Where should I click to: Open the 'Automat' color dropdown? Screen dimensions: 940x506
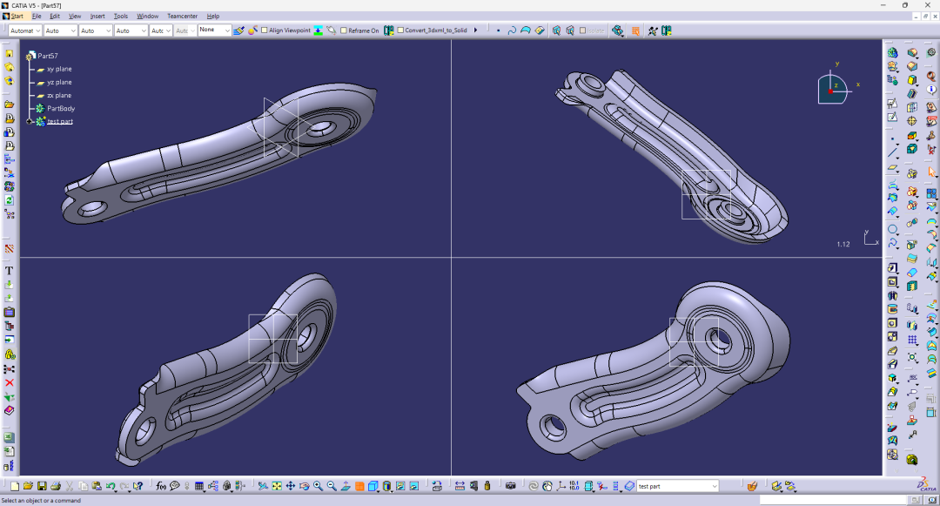[x=37, y=30]
